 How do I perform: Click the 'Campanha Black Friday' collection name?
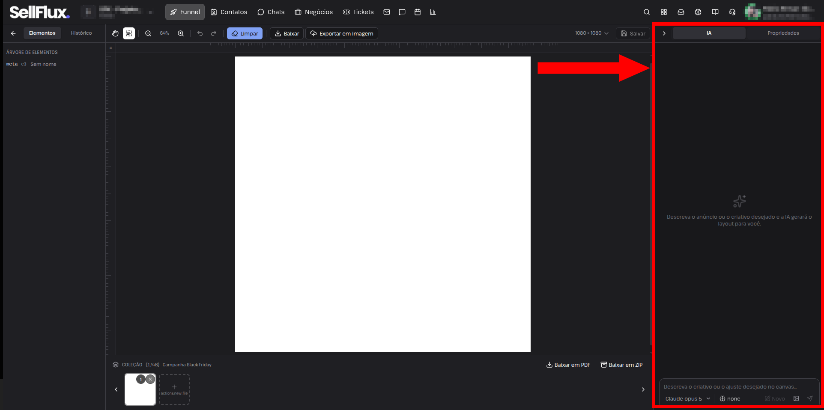pos(187,365)
